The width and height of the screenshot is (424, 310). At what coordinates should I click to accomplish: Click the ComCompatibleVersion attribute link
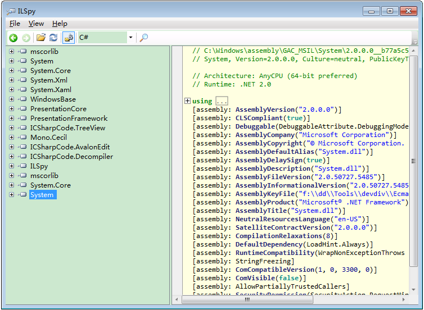click(275, 270)
